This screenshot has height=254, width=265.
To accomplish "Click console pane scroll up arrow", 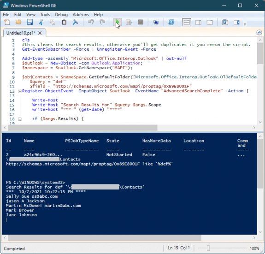I will (x=260, y=136).
